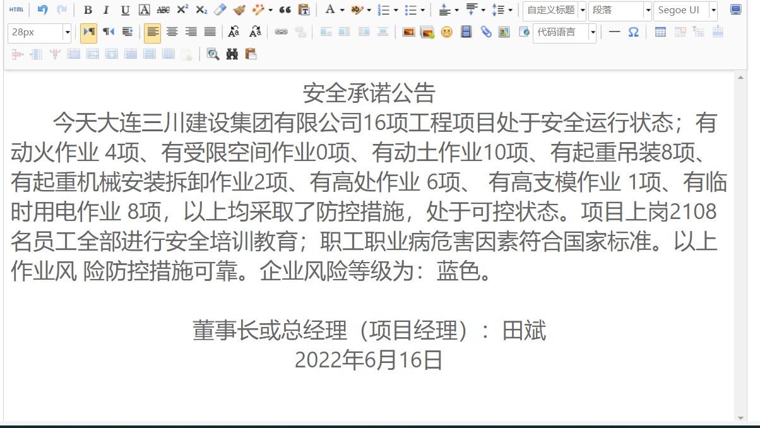The height and width of the screenshot is (428, 760).
Task: Apply highlight color with ab icon
Action: tap(357, 10)
